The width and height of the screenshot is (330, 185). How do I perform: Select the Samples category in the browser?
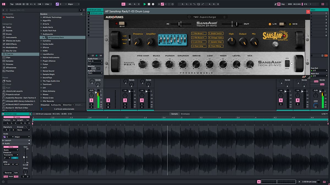coord(10,61)
